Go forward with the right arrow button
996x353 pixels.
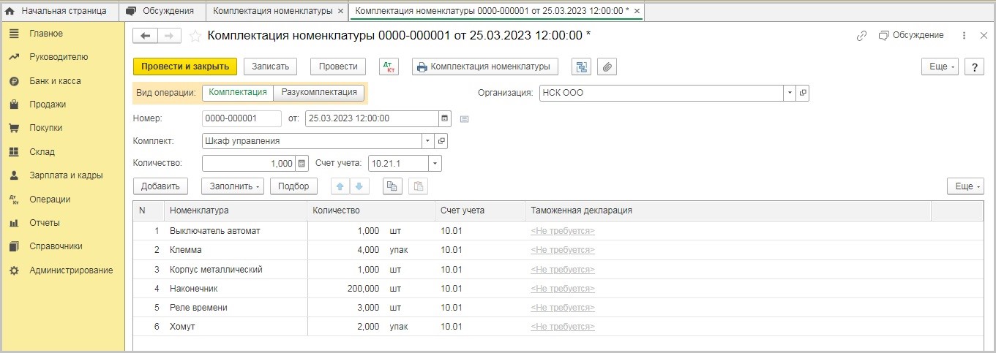pos(169,36)
